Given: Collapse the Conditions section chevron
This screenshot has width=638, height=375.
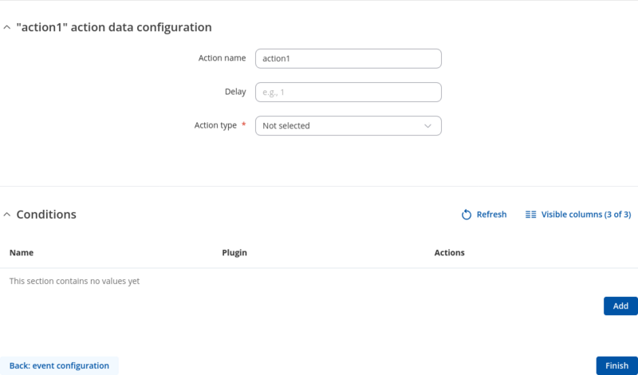Looking at the screenshot, I should (x=7, y=215).
